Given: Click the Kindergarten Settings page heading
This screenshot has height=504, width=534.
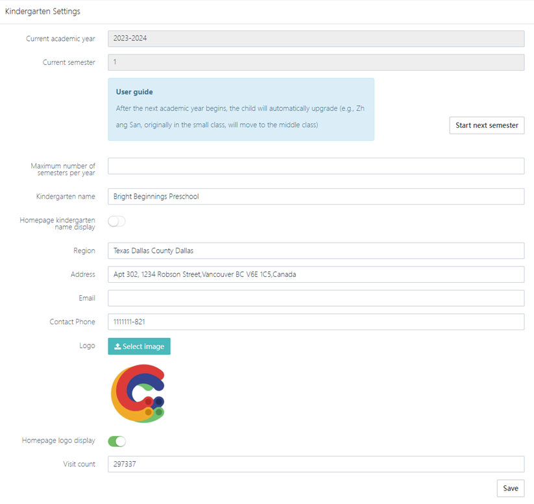Looking at the screenshot, I should tap(43, 12).
